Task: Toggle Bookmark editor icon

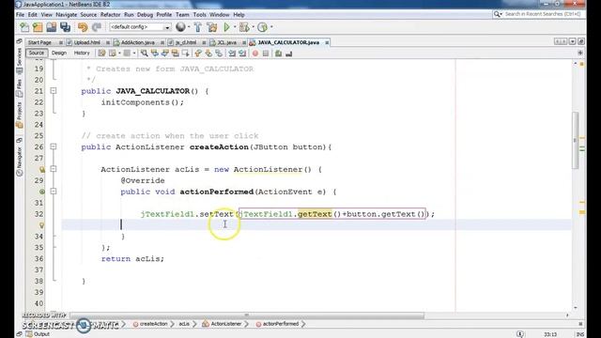Action: pyautogui.click(x=219, y=54)
